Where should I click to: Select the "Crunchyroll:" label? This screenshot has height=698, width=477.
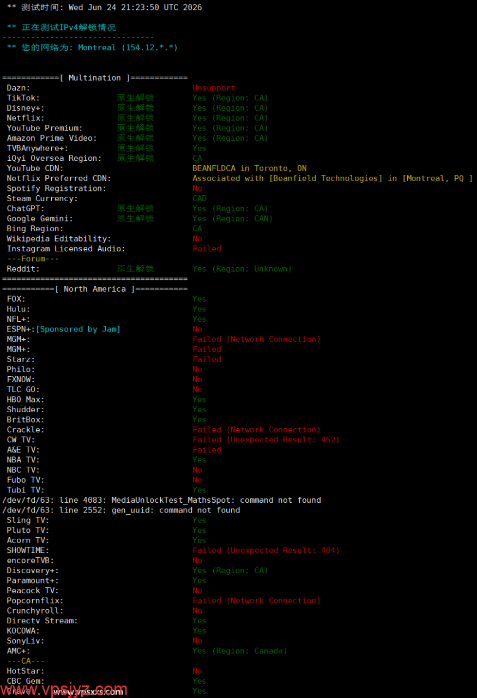coord(35,611)
